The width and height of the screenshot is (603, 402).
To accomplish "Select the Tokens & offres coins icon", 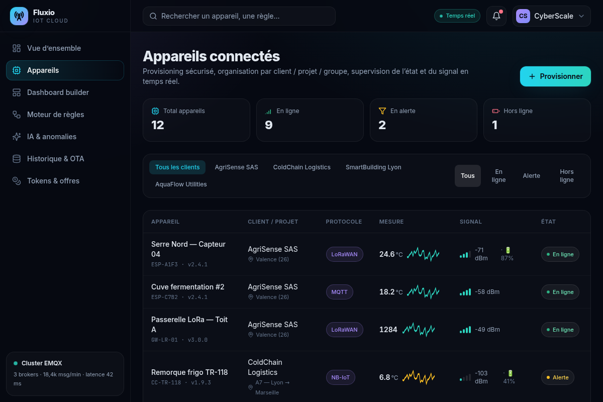I will click(17, 181).
